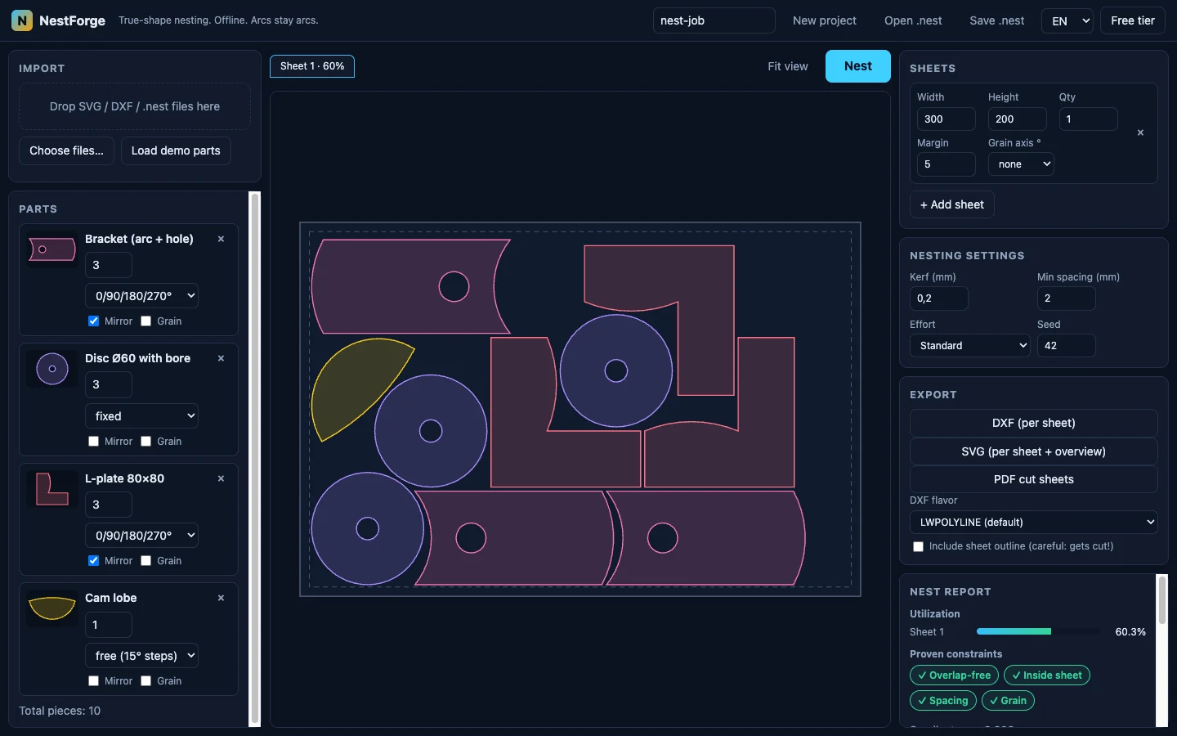This screenshot has height=736, width=1177.
Task: Click the Disc Ø60 part thumbnail
Action: click(52, 369)
